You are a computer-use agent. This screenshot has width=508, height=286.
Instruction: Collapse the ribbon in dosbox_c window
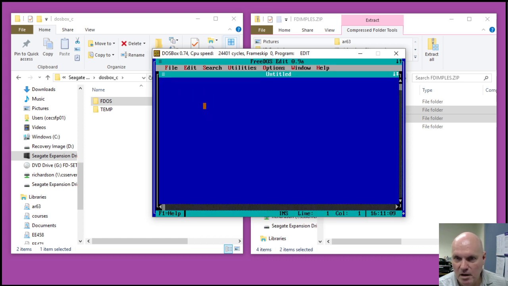(x=230, y=29)
